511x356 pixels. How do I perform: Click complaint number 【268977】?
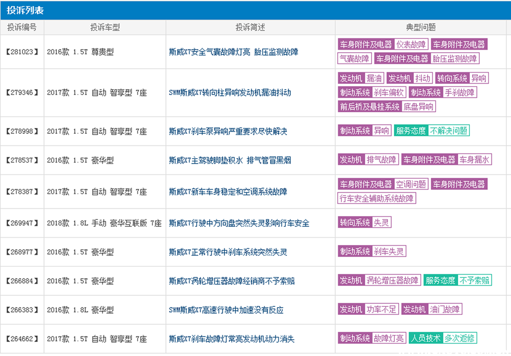click(22, 252)
